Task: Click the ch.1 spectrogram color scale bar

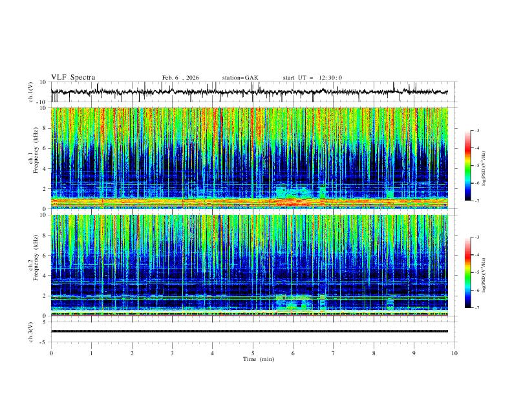Action: 467,166
